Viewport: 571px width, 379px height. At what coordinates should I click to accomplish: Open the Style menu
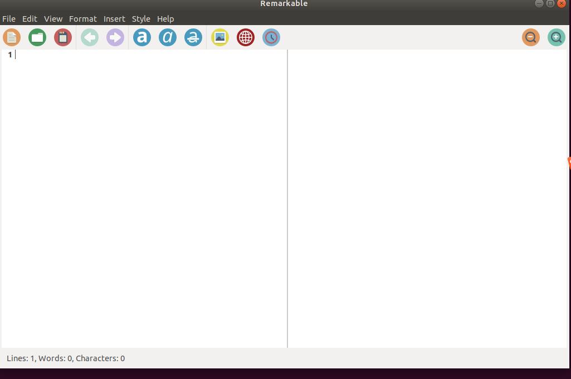pyautogui.click(x=140, y=18)
